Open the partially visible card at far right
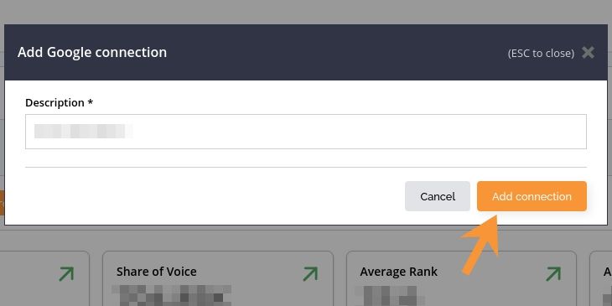Screen dimensions: 612x306 [x=601, y=278]
